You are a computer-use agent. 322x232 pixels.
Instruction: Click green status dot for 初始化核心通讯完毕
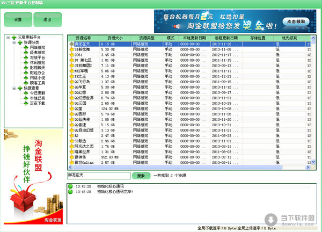point(70,192)
